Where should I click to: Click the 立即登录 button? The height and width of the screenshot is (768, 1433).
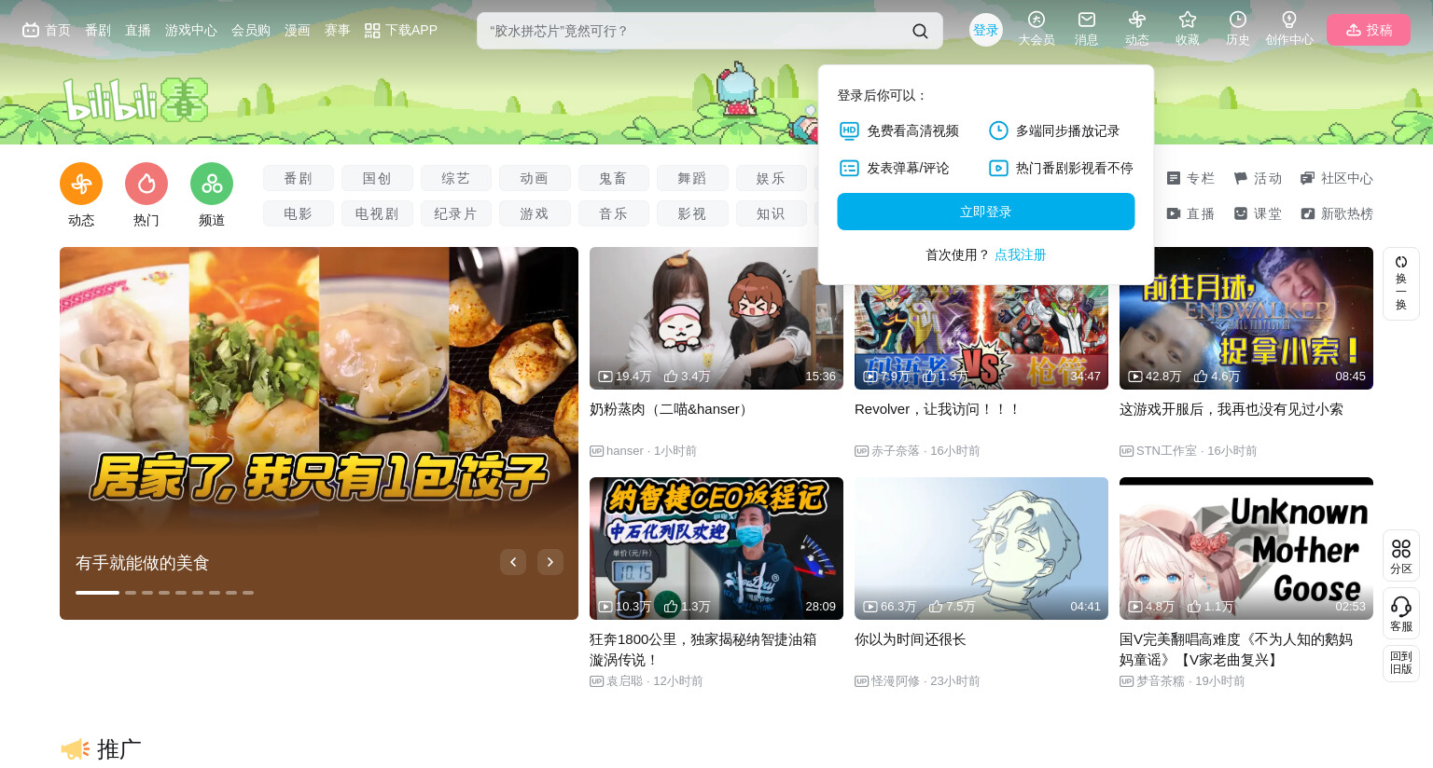coord(985,212)
